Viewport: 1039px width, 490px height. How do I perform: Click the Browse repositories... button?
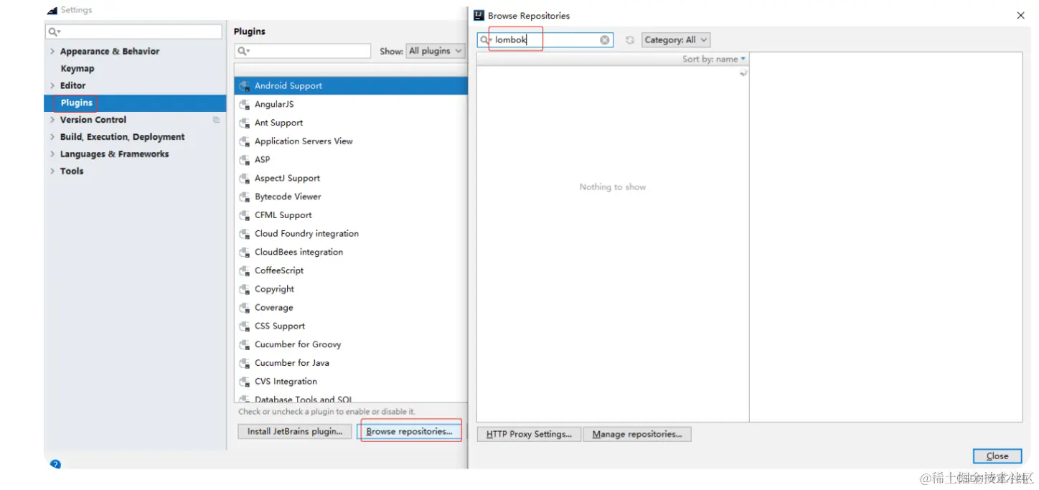tap(409, 432)
